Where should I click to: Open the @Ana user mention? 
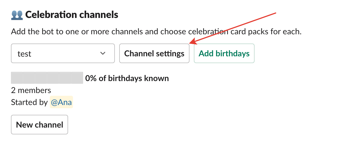61,102
